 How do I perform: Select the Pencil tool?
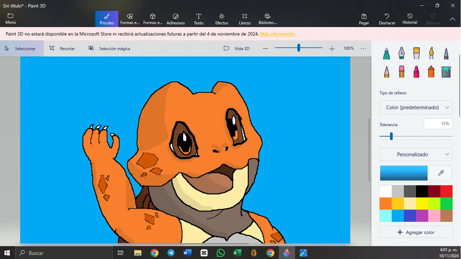386,72
